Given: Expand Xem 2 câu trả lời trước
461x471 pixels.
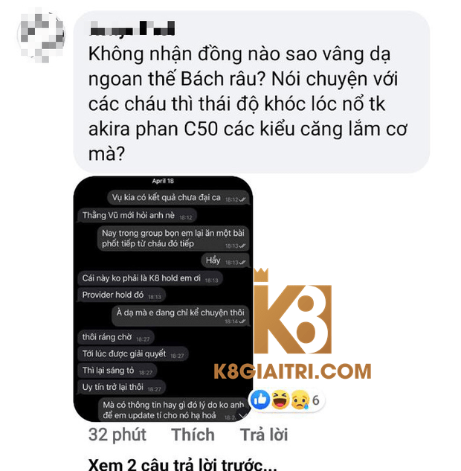Looking at the screenshot, I should [182, 464].
